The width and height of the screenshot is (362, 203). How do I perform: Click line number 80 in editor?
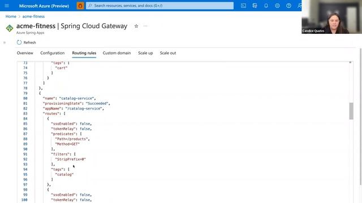[25, 98]
